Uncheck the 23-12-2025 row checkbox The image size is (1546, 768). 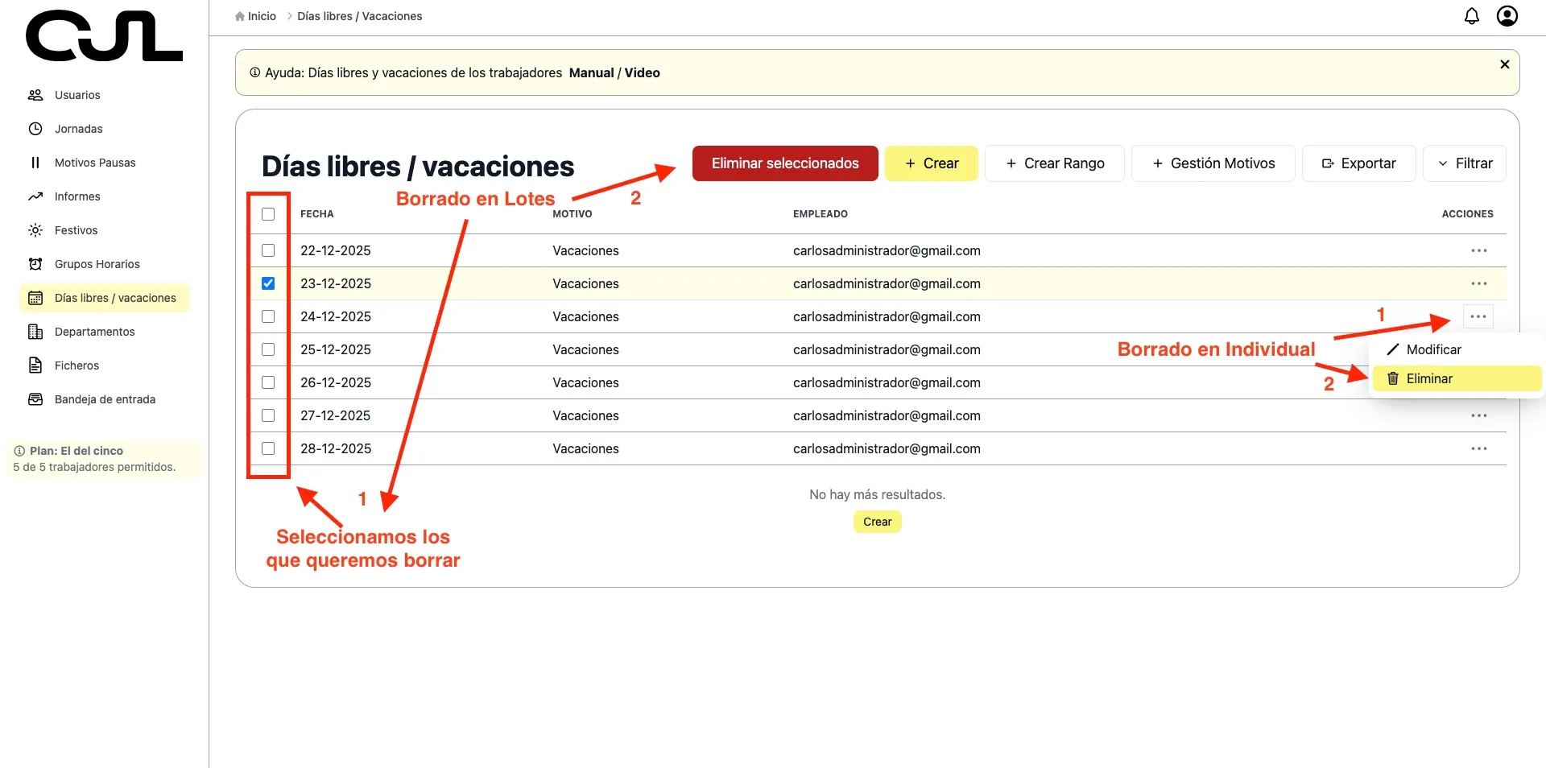point(268,283)
